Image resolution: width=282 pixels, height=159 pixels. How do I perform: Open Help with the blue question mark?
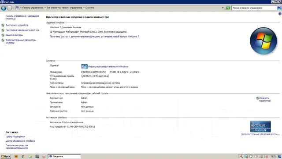(x=280, y=14)
